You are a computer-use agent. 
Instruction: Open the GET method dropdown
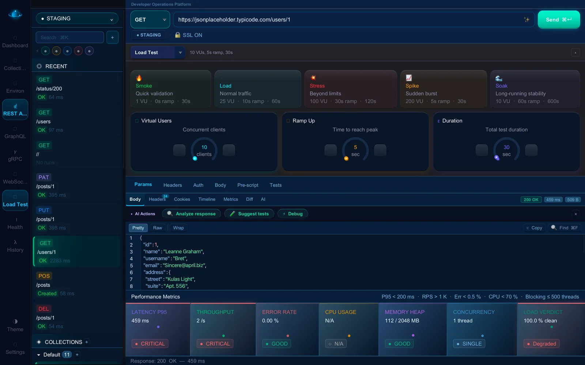(150, 20)
